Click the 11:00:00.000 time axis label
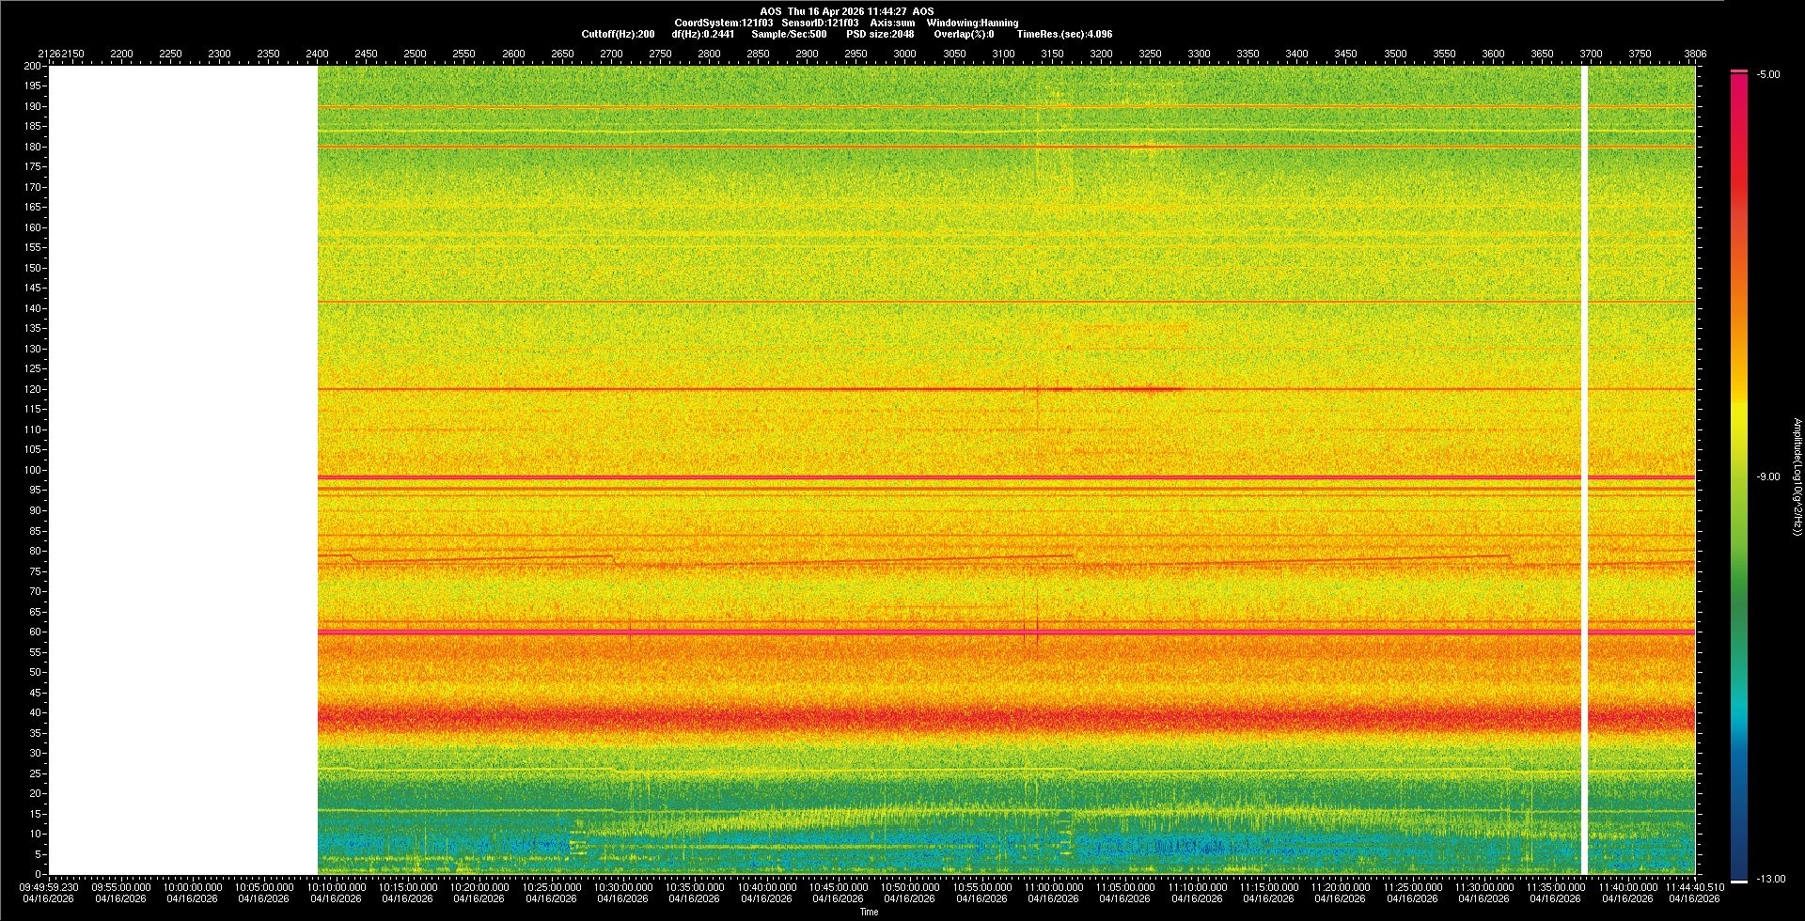The height and width of the screenshot is (921, 1805). coord(1053,887)
